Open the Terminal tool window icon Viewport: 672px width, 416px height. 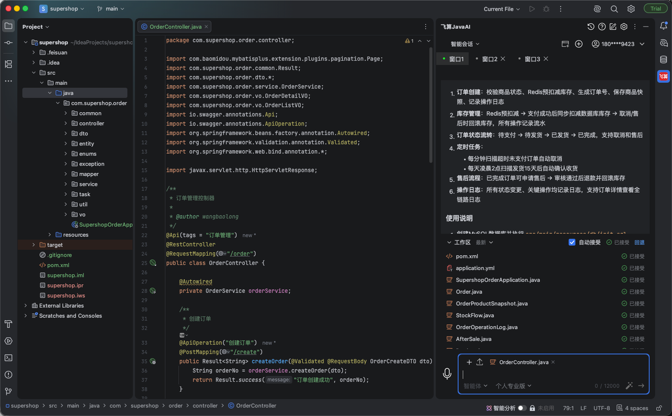(x=8, y=358)
